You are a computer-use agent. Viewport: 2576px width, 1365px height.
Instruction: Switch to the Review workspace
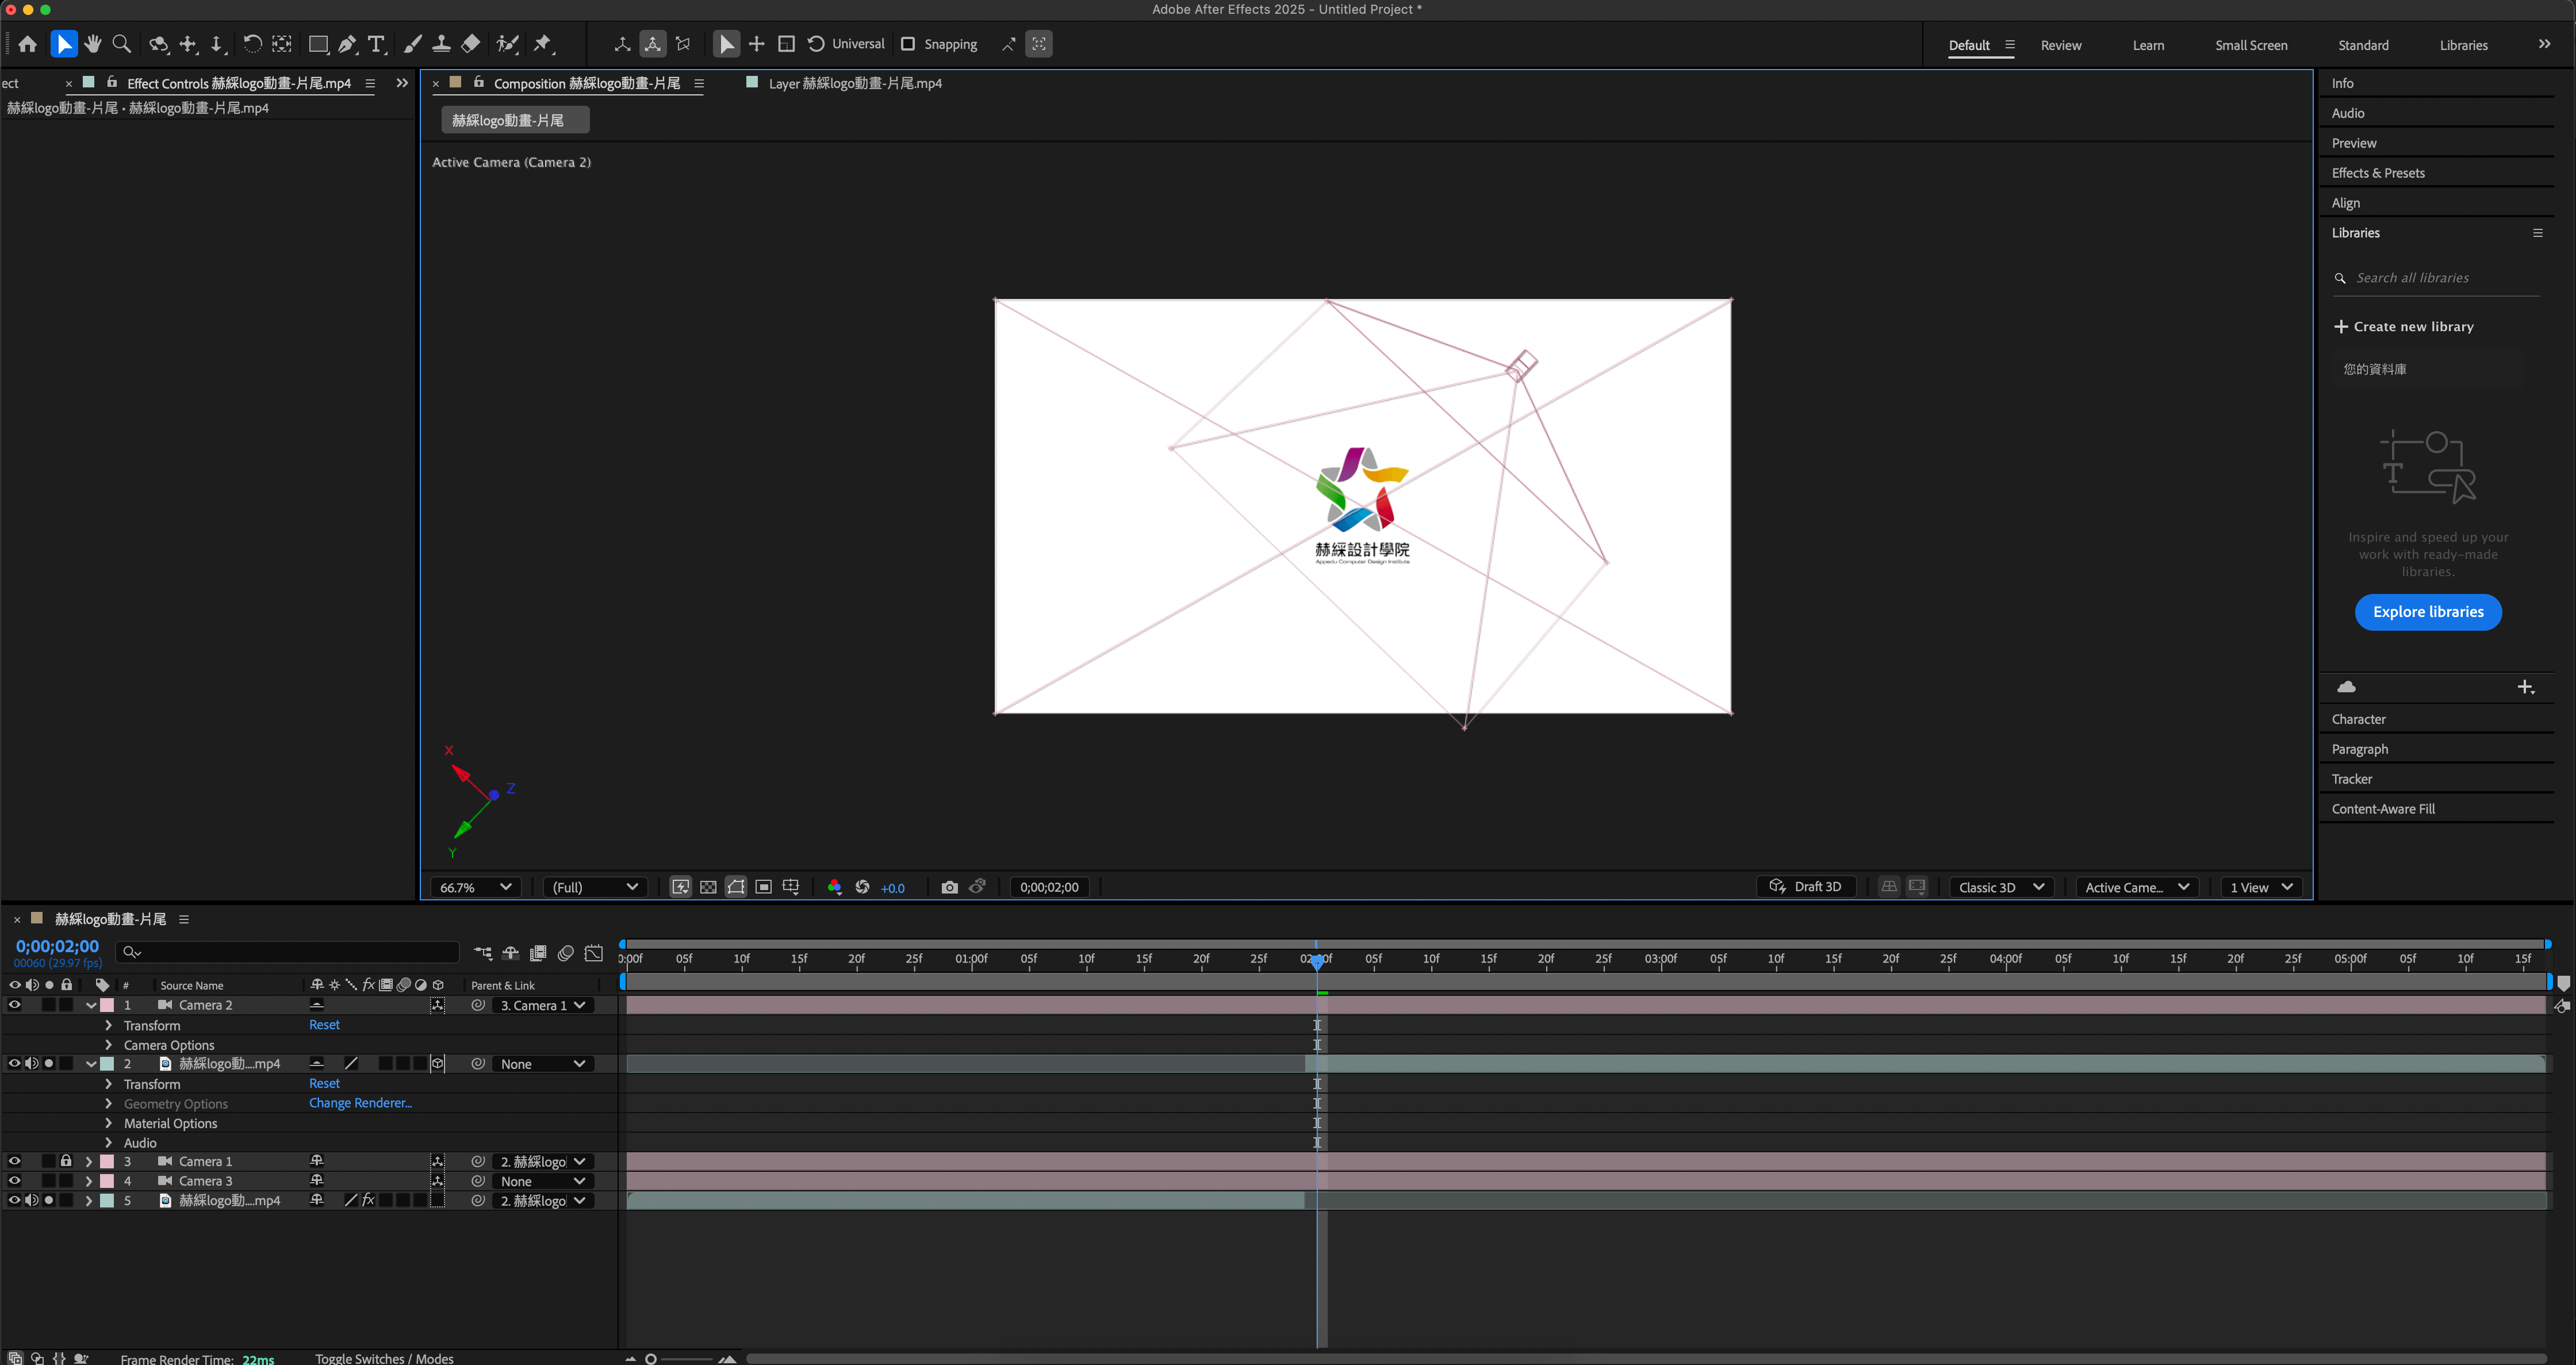(x=2061, y=45)
